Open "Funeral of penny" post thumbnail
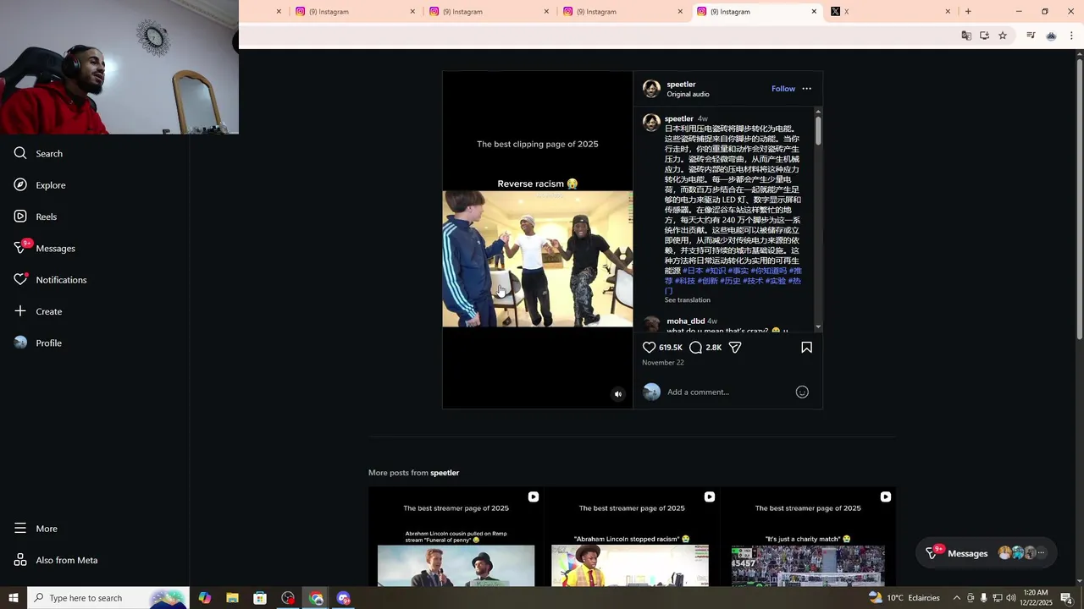Screen dimensions: 1084x609 456,536
